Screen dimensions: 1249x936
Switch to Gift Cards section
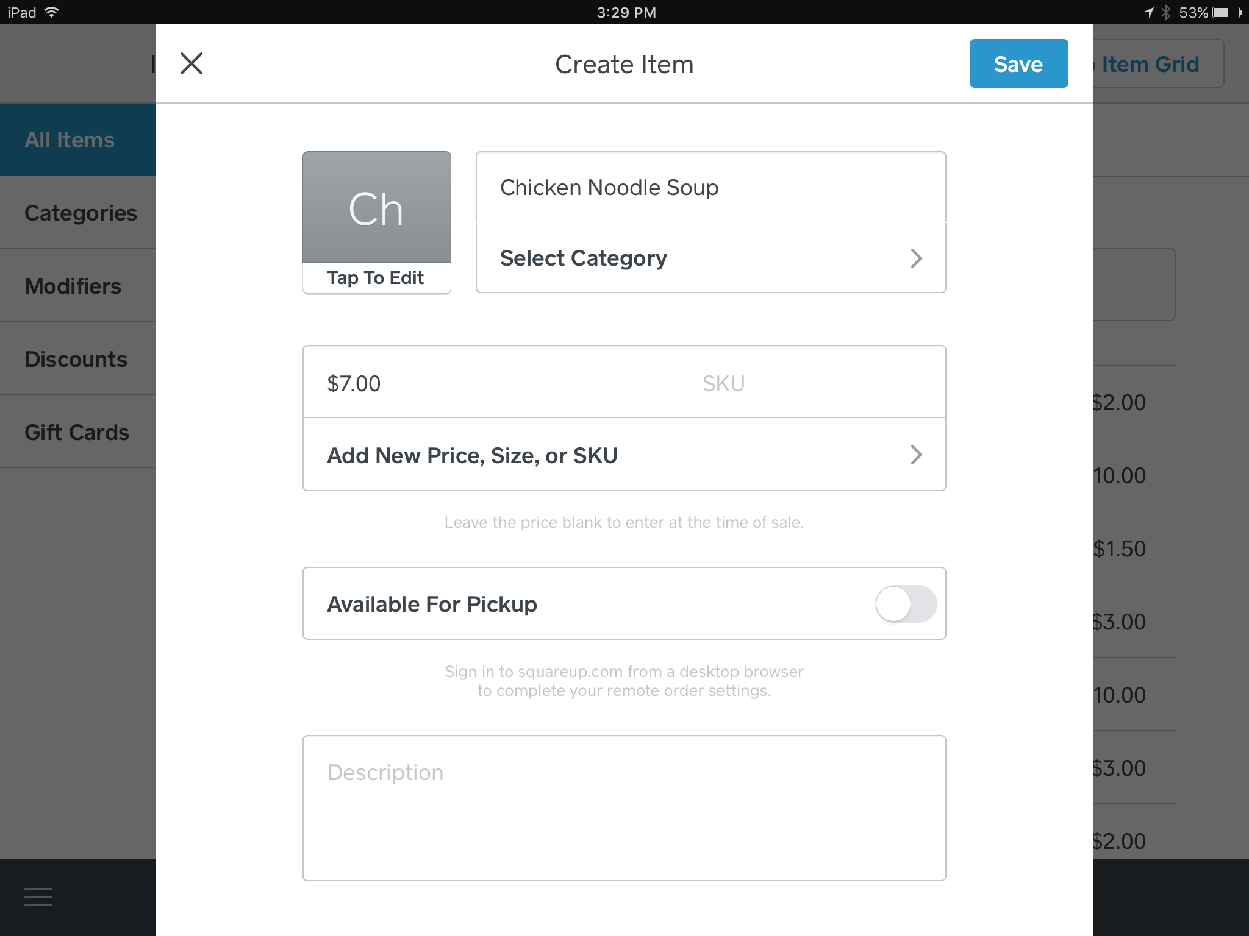click(x=77, y=433)
